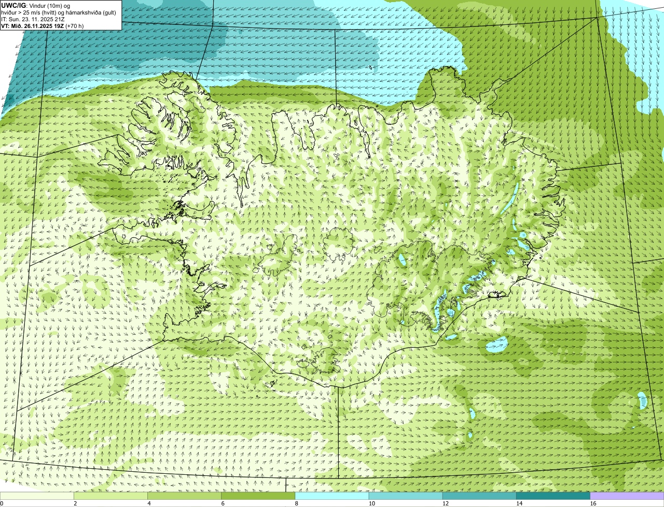This screenshot has width=664, height=507.
Task: Click the '16' tick label on the color scale
Action: click(592, 503)
